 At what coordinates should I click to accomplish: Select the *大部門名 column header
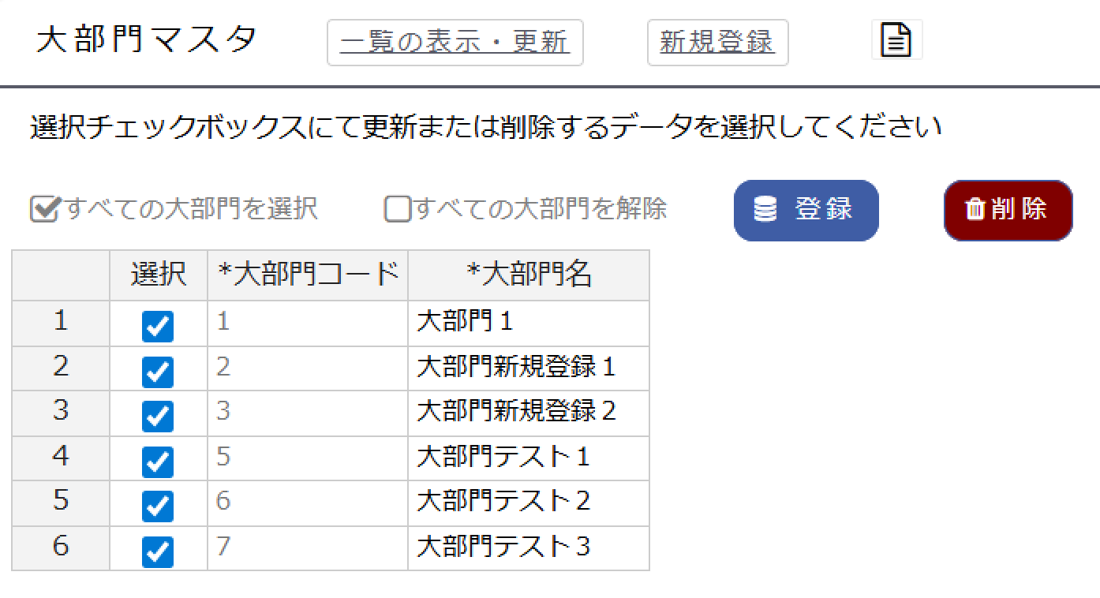pyautogui.click(x=529, y=275)
